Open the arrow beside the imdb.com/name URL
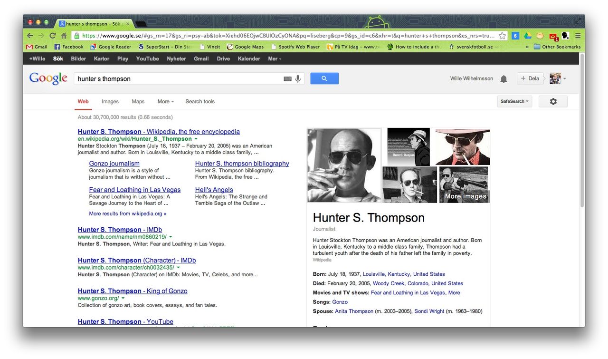 pyautogui.click(x=171, y=237)
